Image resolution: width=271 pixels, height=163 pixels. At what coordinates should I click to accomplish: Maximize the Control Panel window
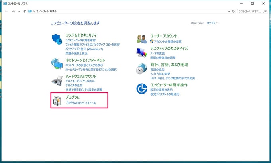(253, 4)
